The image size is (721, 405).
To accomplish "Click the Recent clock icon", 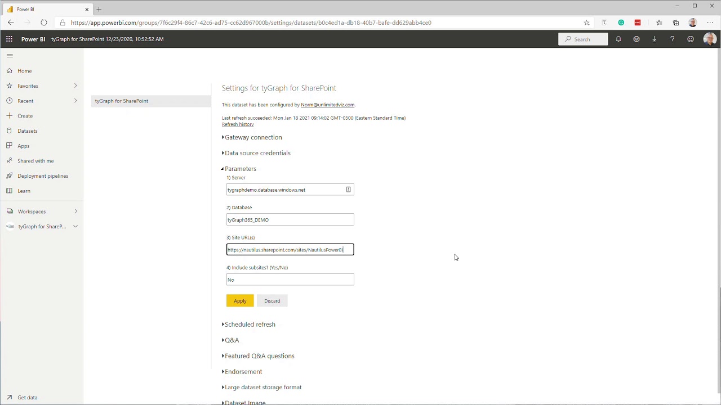I will pos(10,101).
